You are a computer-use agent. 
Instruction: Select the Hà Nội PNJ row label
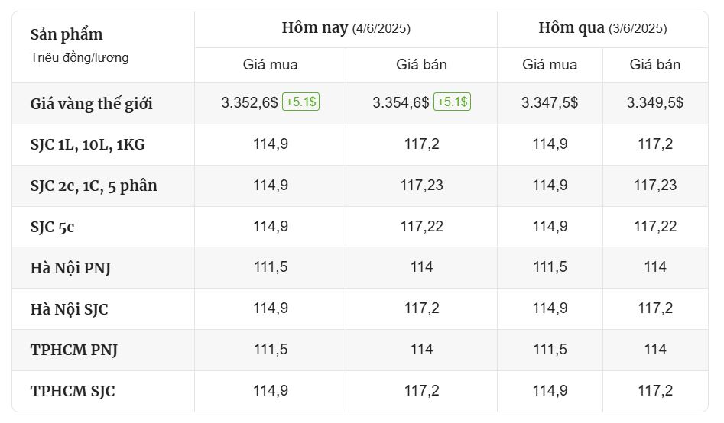70,268
